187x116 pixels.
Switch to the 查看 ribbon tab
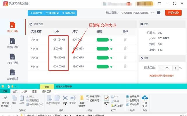pyautogui.click(x=34, y=91)
